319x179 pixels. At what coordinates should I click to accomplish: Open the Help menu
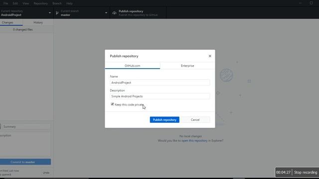click(x=69, y=3)
